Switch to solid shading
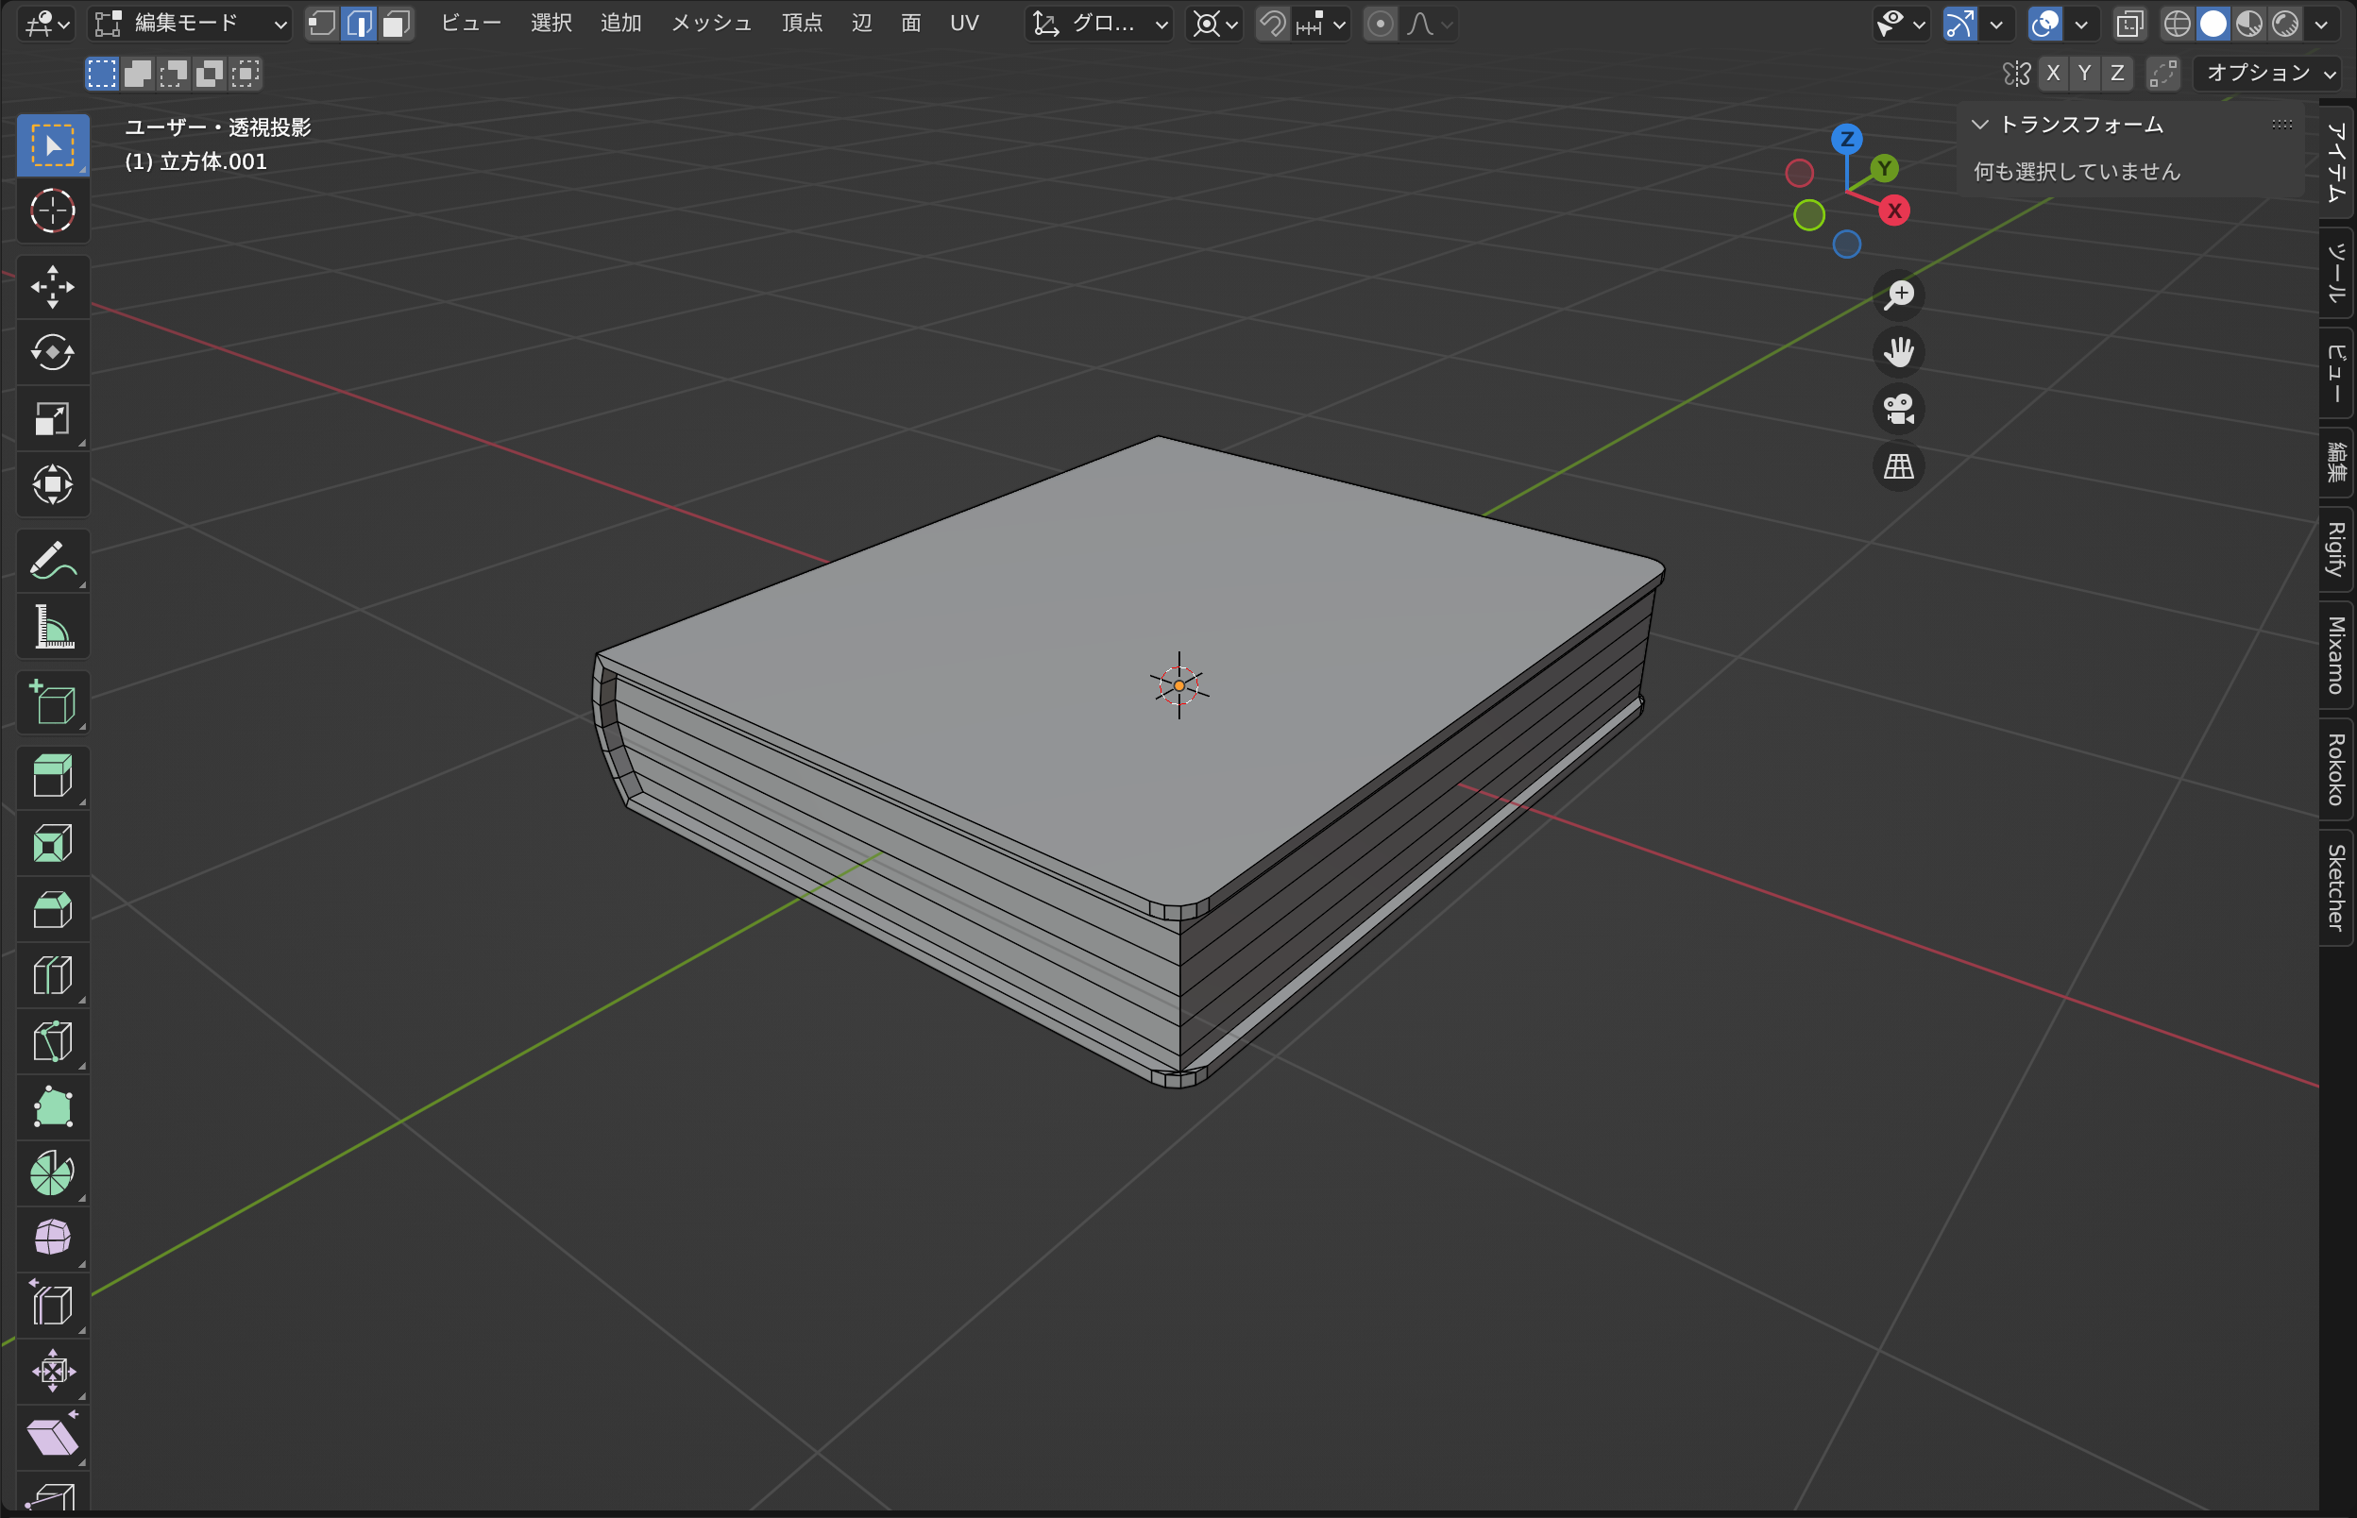2357x1518 pixels. click(2214, 24)
